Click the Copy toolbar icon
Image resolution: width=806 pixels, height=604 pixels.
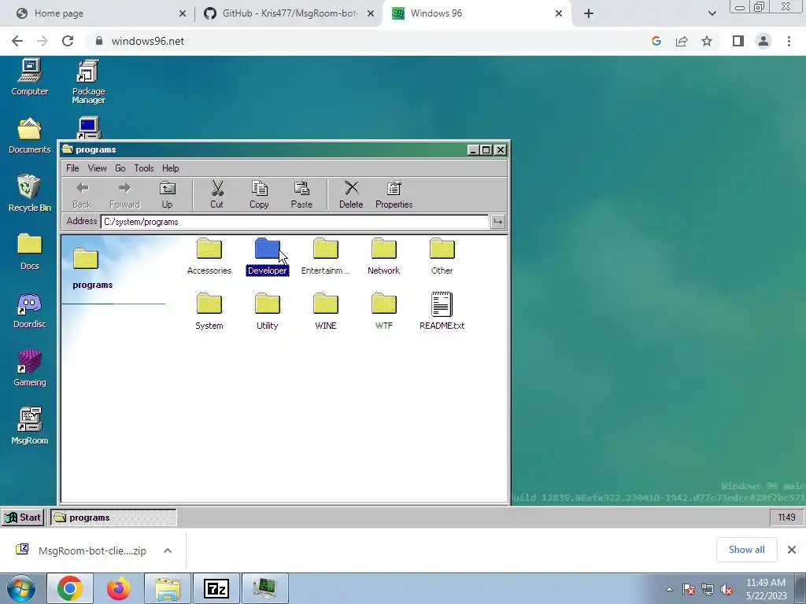[x=259, y=195]
